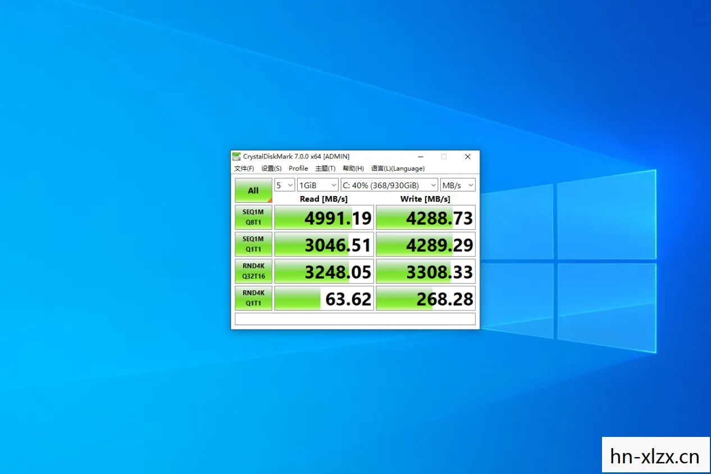The width and height of the screenshot is (711, 474).
Task: Open the test size dropdown showing 1GiB
Action: coord(318,185)
